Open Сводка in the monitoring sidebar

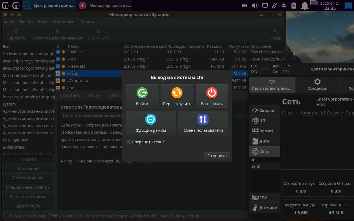click(265, 110)
